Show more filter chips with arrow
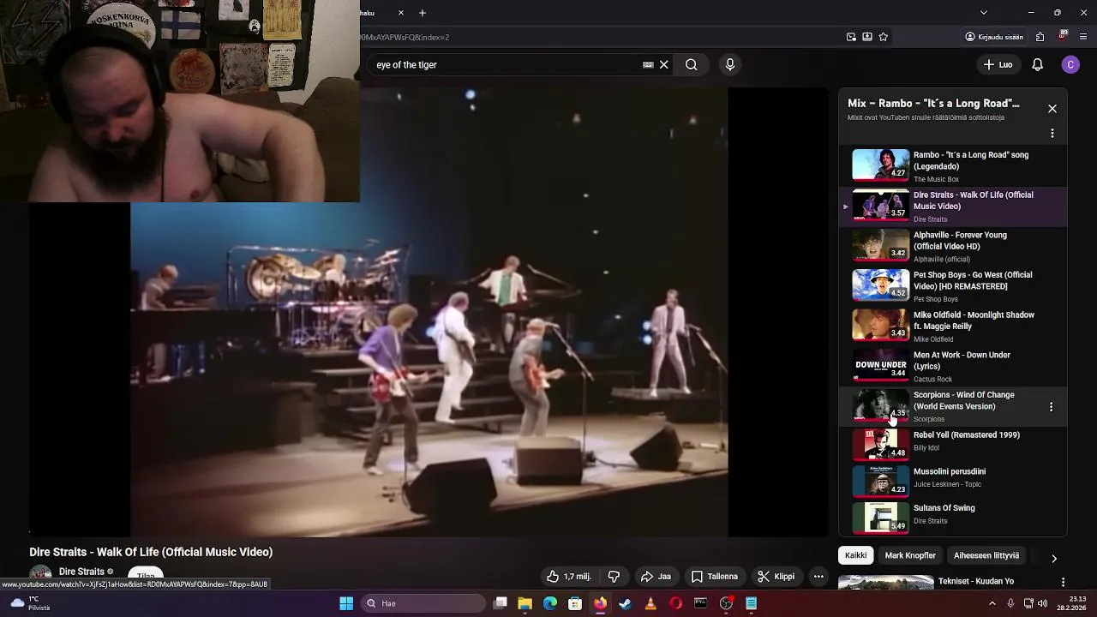The image size is (1097, 617). click(x=1054, y=558)
